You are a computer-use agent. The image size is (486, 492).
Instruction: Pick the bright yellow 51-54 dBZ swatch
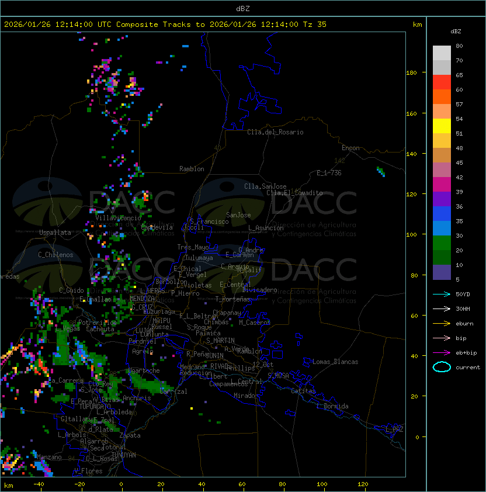pyautogui.click(x=442, y=126)
